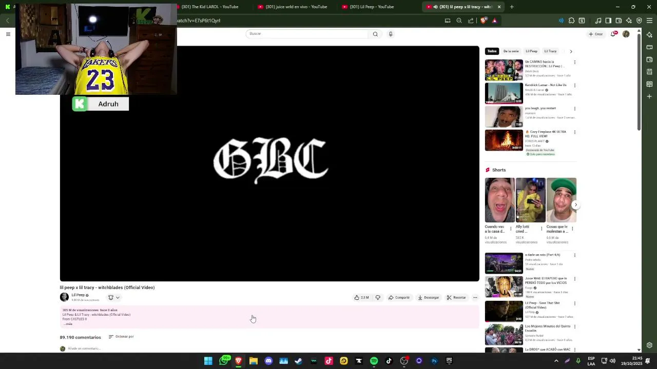Image resolution: width=657 pixels, height=369 pixels.
Task: Click the search magnifier button
Action: click(x=375, y=34)
